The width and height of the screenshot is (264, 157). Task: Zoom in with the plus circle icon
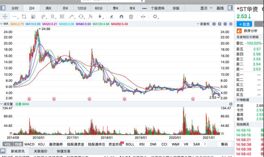coord(219,24)
